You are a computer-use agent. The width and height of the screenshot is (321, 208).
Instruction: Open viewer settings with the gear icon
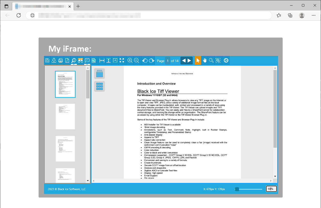click(x=226, y=61)
